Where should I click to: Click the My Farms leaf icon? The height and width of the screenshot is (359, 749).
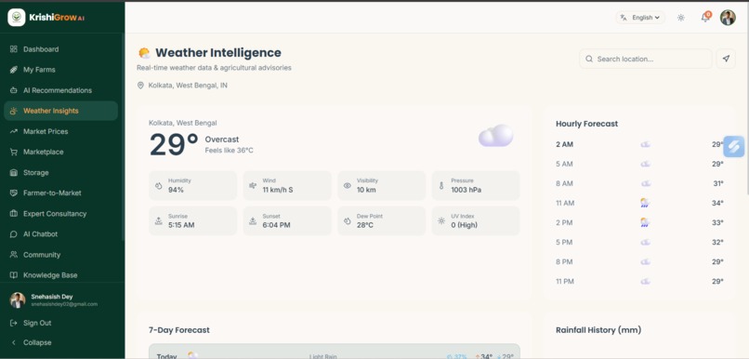click(13, 70)
